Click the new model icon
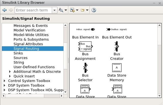Viewport: 163px width, 105px height. (x=72, y=10)
